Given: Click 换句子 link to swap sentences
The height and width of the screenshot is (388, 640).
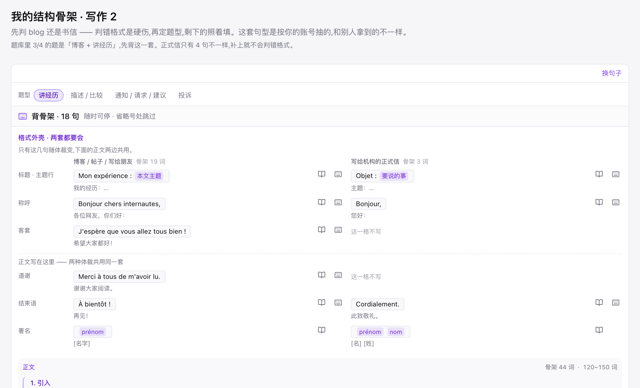Looking at the screenshot, I should coord(612,73).
